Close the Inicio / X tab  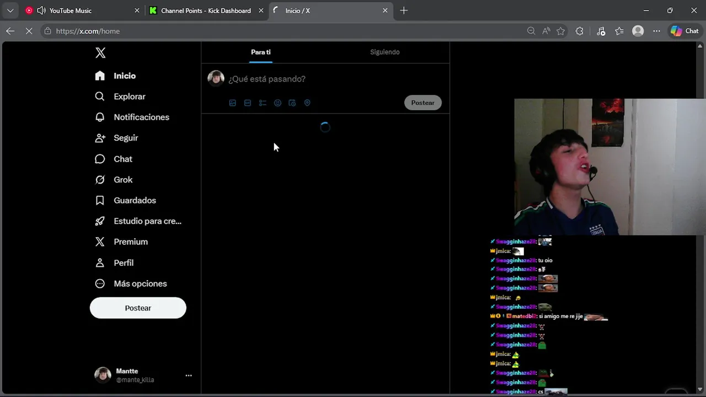(385, 10)
